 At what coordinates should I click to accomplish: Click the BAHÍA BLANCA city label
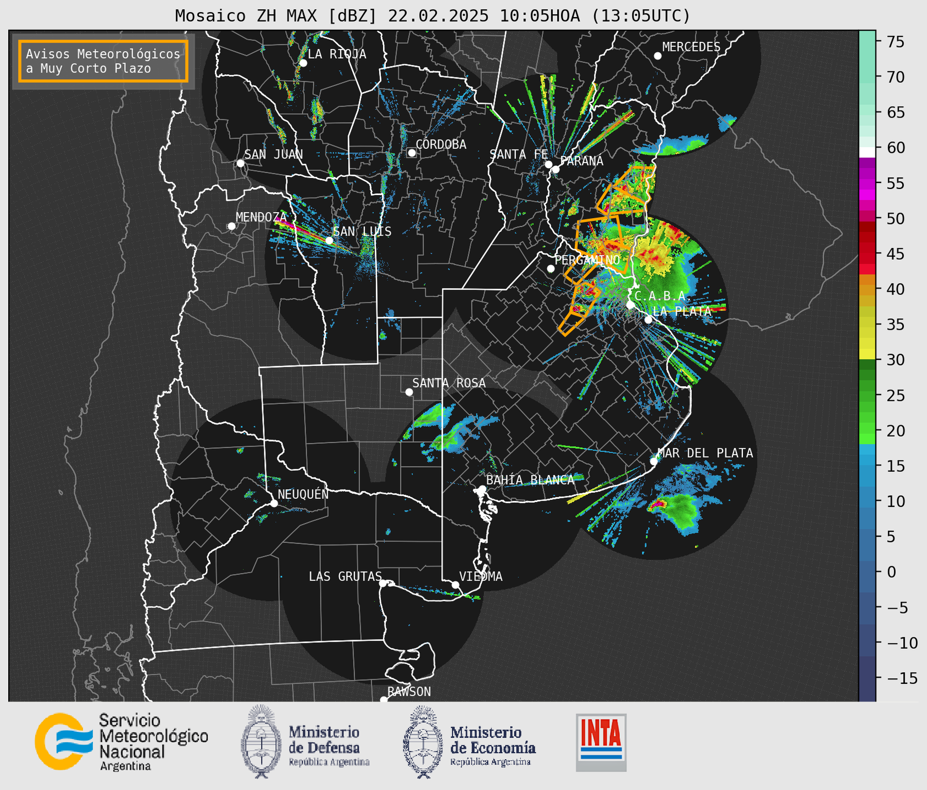click(530, 480)
